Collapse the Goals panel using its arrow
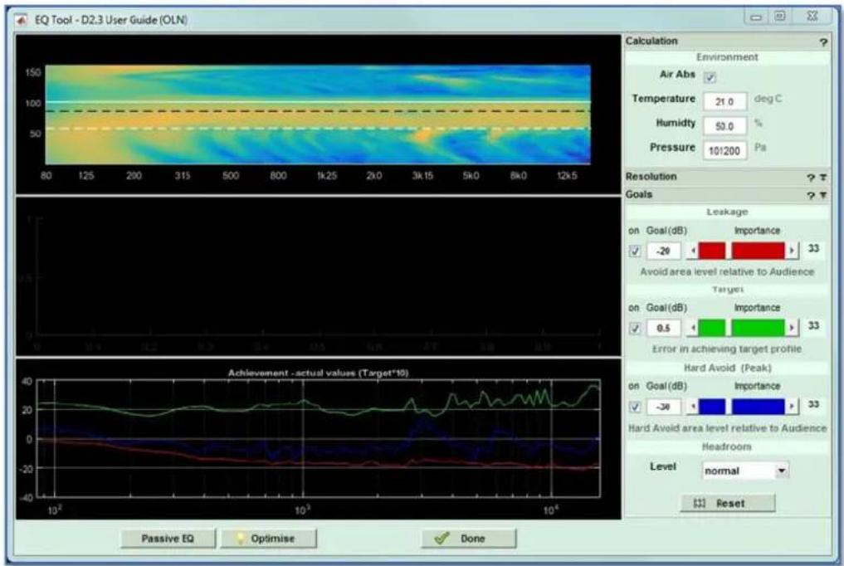844x566 pixels. [x=823, y=196]
